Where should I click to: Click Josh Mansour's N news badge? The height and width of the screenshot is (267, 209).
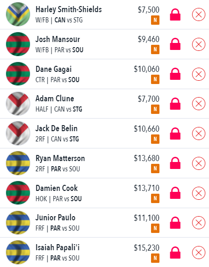(155, 49)
